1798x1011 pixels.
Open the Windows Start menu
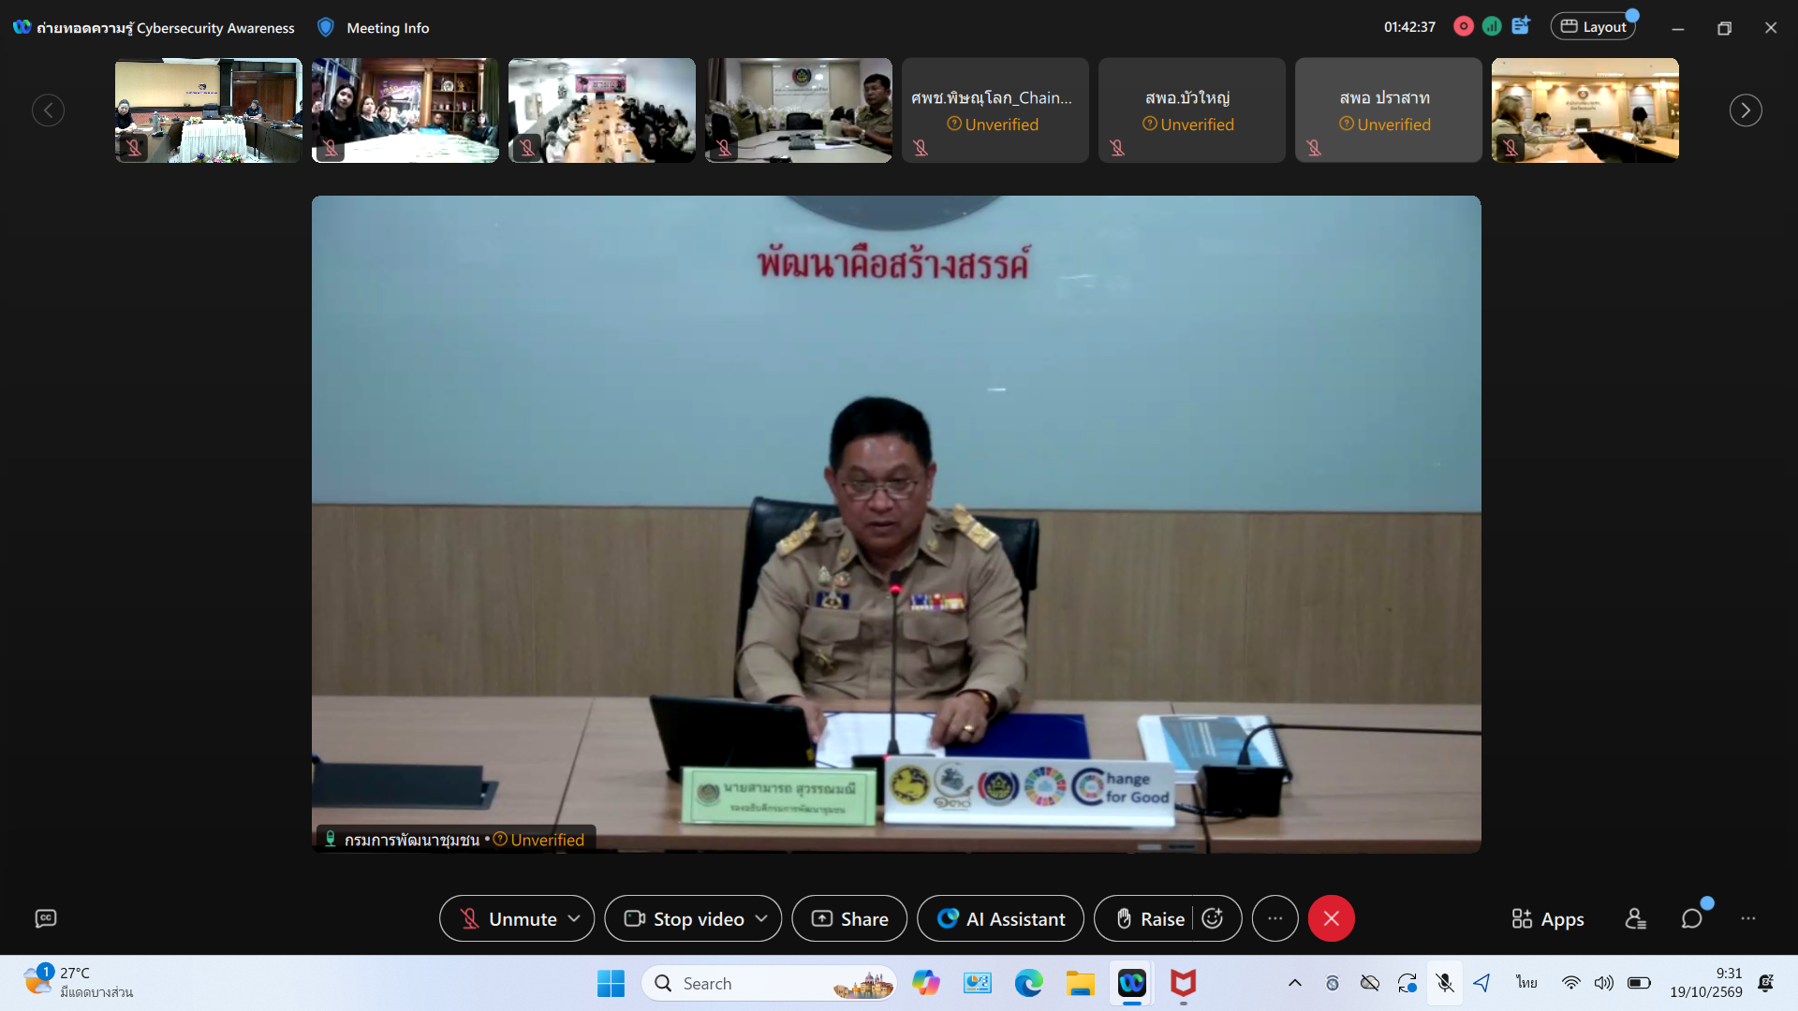tap(611, 983)
